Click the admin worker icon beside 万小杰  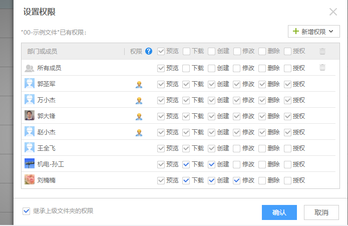tap(139, 100)
